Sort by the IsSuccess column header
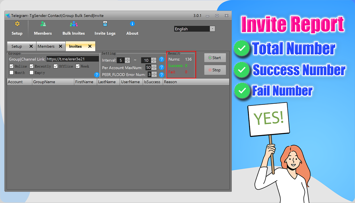355x203 pixels. [x=152, y=82]
